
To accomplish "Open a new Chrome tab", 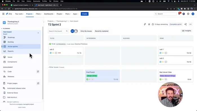I will click(x=61, y=5).
